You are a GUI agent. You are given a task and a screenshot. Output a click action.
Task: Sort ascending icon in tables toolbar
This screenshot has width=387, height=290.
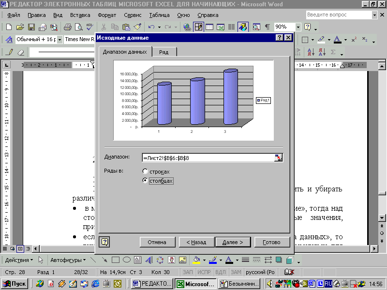point(311,52)
